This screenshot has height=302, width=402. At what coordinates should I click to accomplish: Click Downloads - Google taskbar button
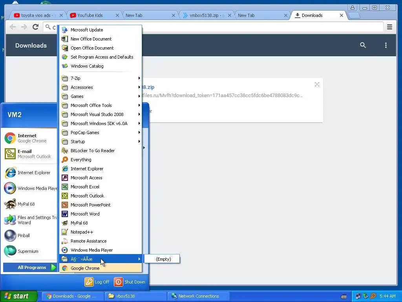click(73, 296)
